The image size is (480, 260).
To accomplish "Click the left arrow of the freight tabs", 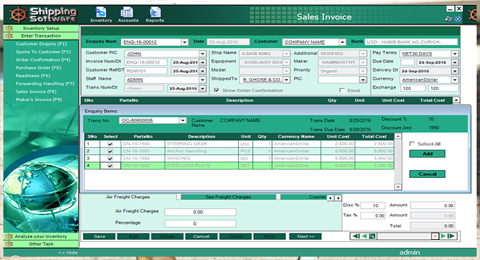I will pyautogui.click(x=330, y=198).
